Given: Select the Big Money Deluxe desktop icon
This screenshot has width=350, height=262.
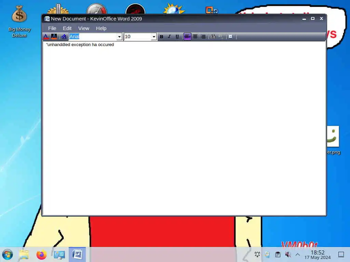Looking at the screenshot, I should pyautogui.click(x=19, y=21).
